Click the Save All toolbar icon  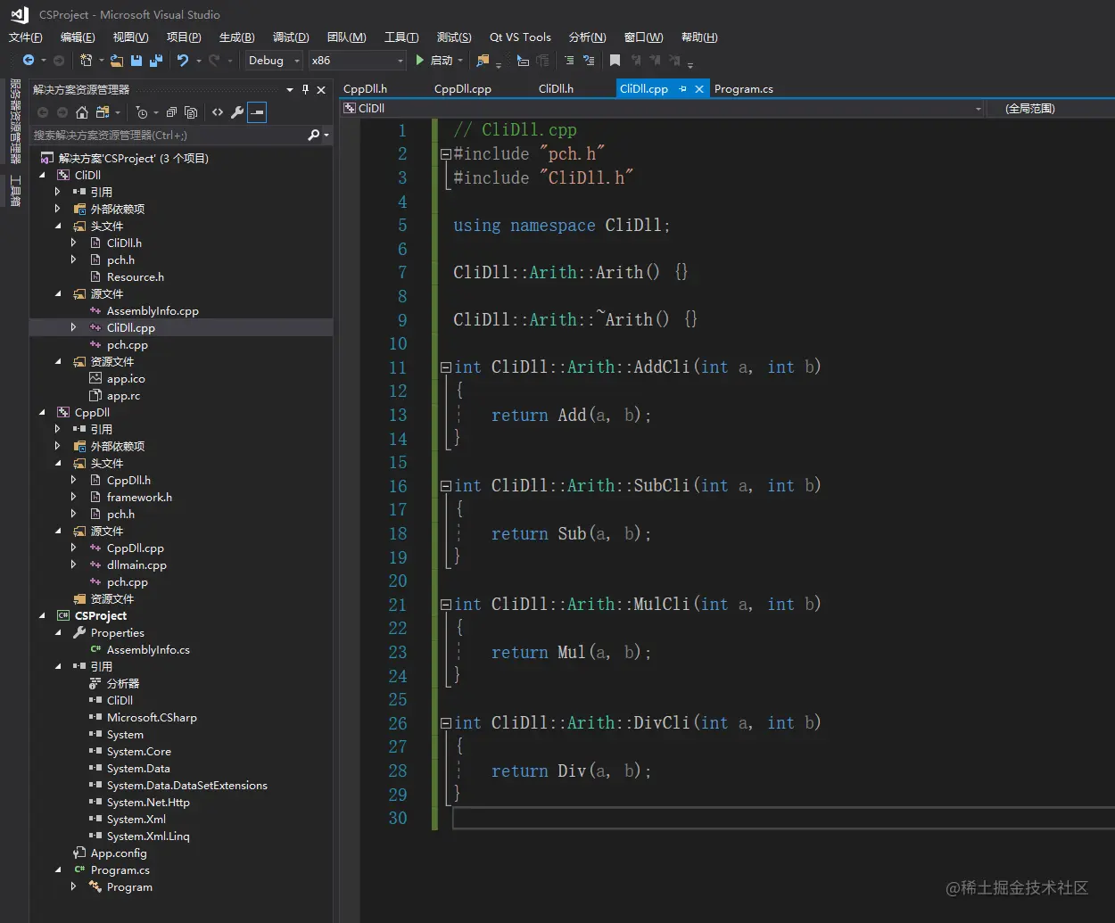point(156,61)
